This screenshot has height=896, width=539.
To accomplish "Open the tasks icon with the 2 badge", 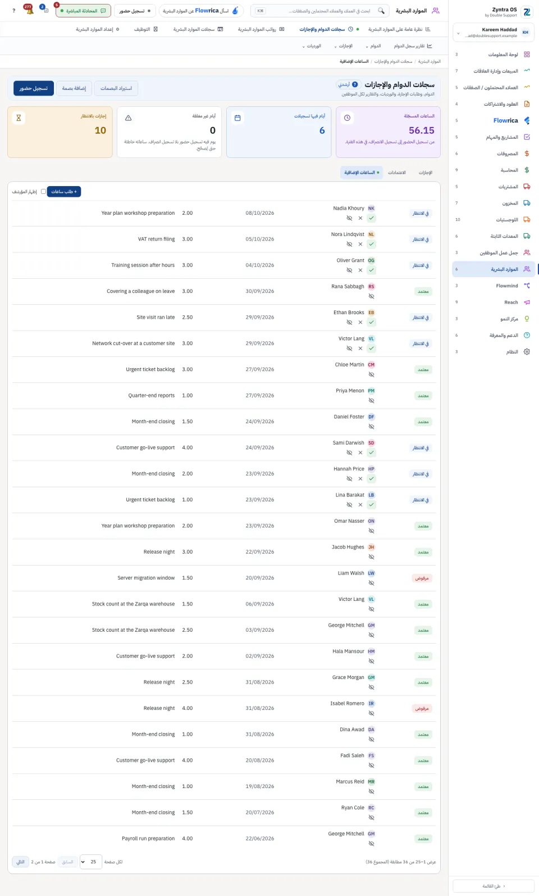I will pyautogui.click(x=45, y=10).
